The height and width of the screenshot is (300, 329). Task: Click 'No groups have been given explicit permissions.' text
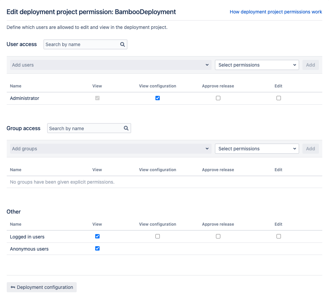point(62,182)
